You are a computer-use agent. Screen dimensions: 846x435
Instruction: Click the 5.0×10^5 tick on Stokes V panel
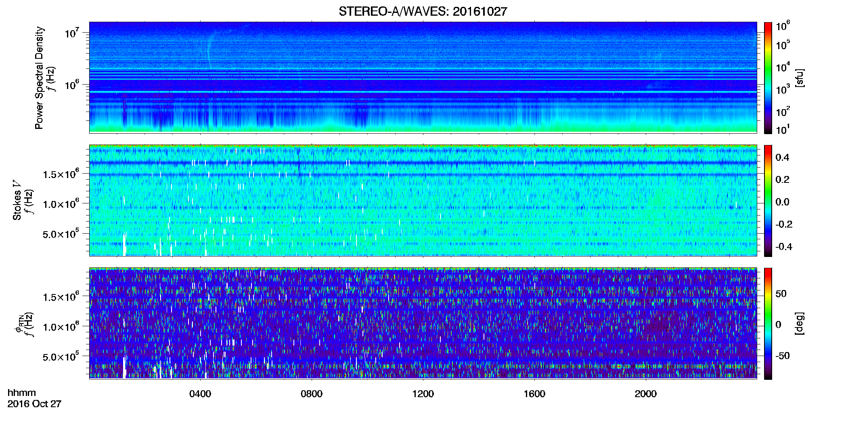click(61, 234)
